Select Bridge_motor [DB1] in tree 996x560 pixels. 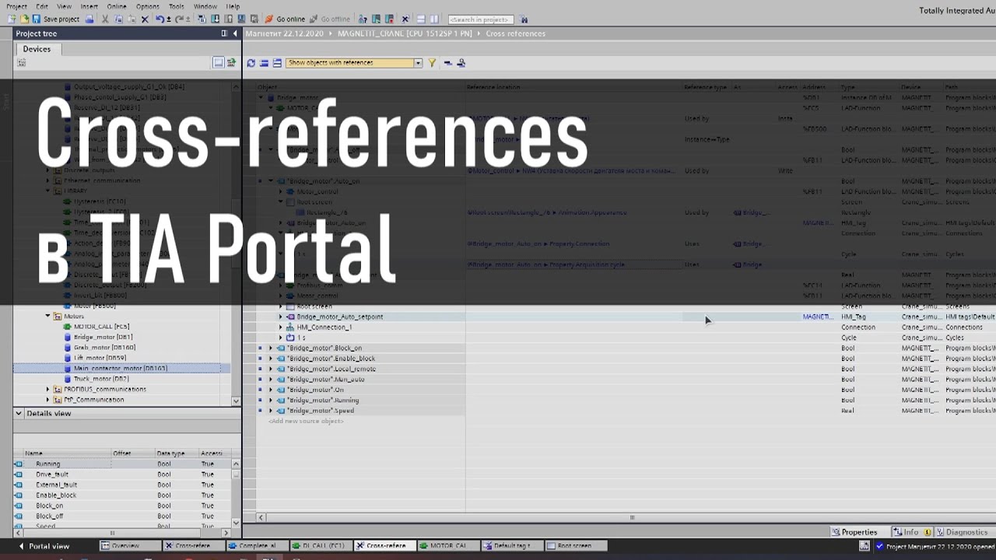(x=103, y=338)
